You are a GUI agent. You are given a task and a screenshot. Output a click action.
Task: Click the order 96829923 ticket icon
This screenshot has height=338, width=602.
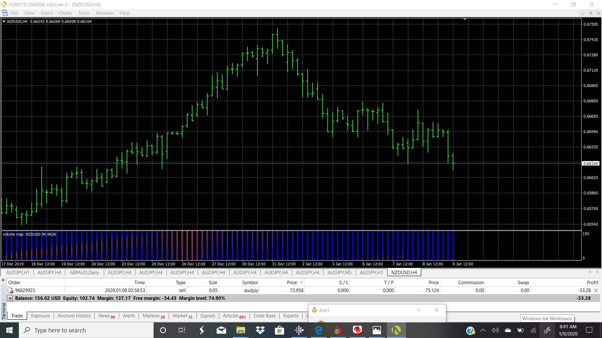(10, 290)
